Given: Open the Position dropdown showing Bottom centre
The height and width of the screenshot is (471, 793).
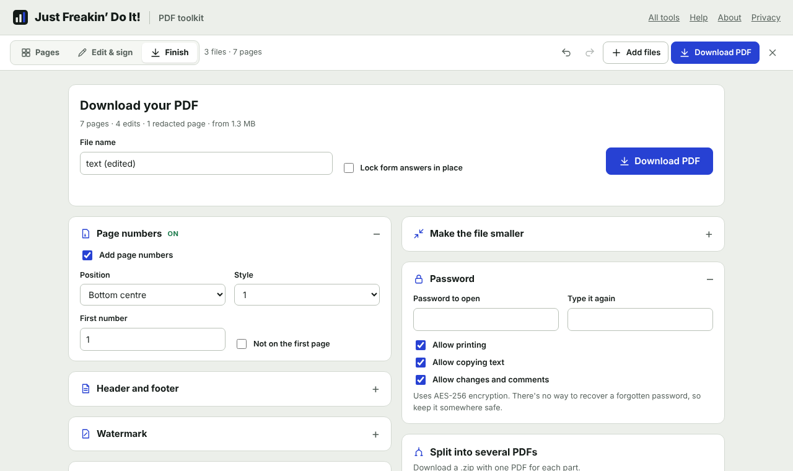Looking at the screenshot, I should pos(152,295).
